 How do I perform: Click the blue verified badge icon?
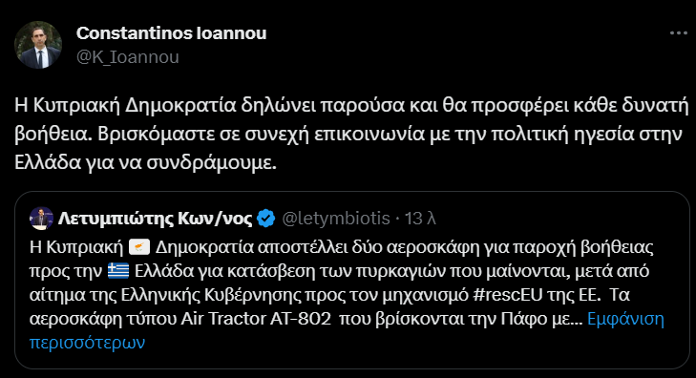click(265, 219)
